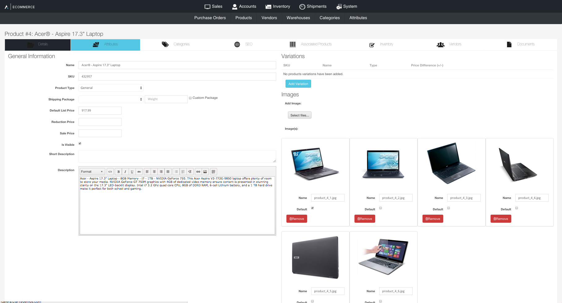Go to Vendors submenu link

pyautogui.click(x=269, y=18)
